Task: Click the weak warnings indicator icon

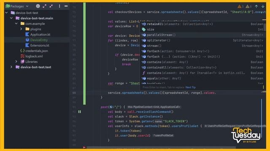Action: click(x=248, y=7)
